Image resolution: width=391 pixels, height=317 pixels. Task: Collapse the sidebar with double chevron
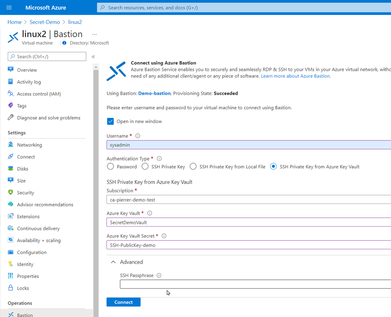pos(93,57)
